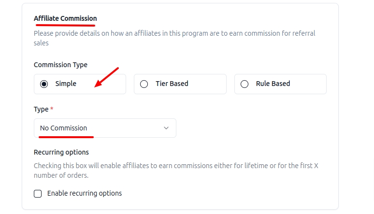Click the "Enable recurring options" label text
Screen dimensions: 374x214
point(85,193)
